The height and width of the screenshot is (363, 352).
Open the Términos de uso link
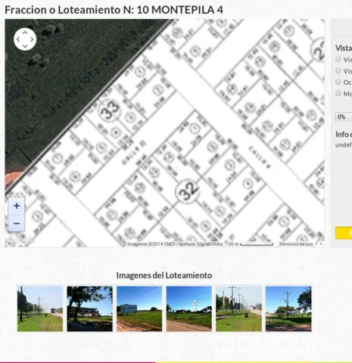[295, 244]
